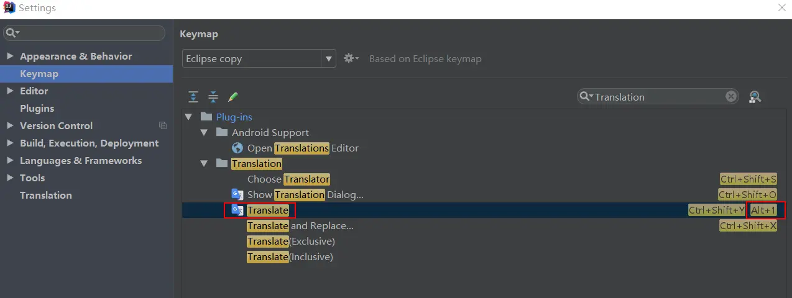
Task: Select the Choose Translator action
Action: pyautogui.click(x=288, y=179)
